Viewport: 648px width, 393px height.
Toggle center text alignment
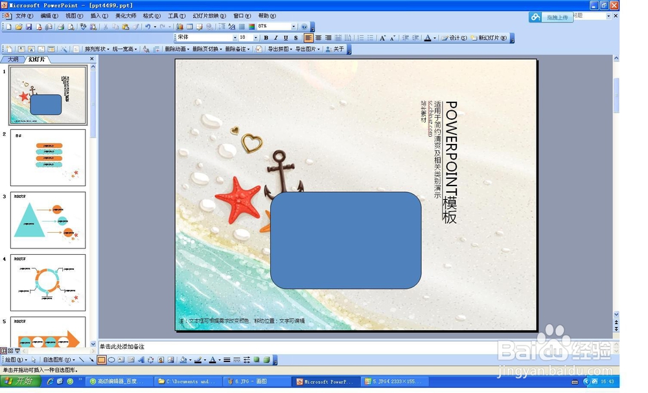318,38
